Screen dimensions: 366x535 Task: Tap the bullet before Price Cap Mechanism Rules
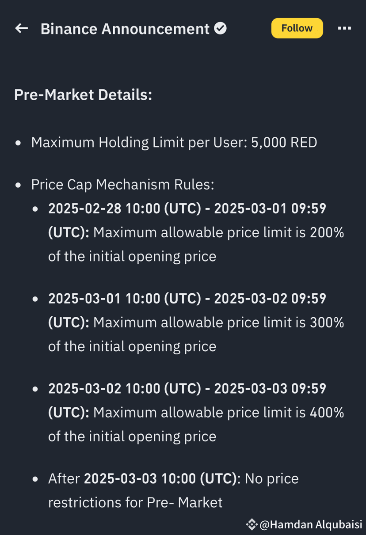point(18,186)
